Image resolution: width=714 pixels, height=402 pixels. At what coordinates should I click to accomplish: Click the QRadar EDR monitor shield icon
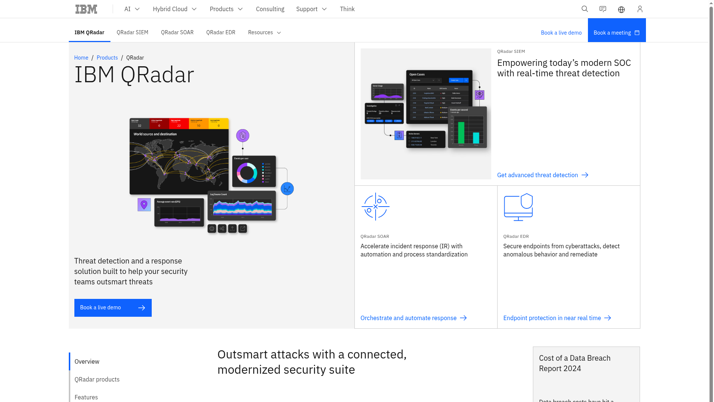[x=518, y=207]
